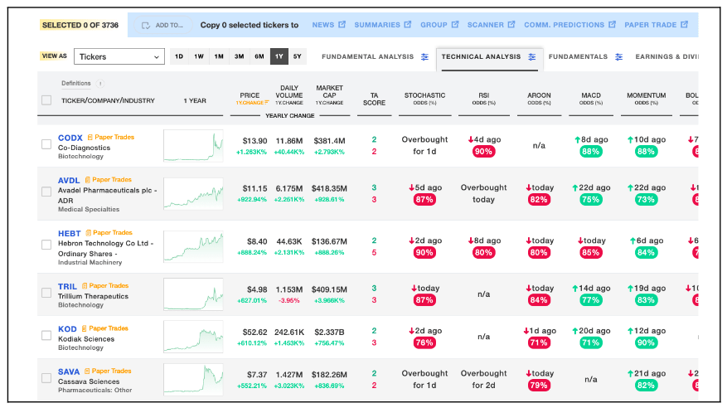Sort by Stochastic odds column
This screenshot has width=727, height=408.
[424, 99]
